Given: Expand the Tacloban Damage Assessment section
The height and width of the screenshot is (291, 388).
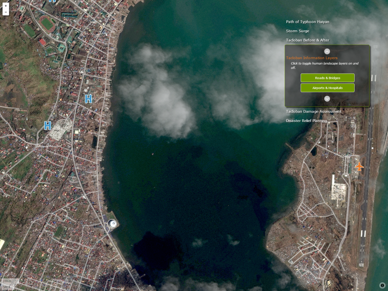Looking at the screenshot, I should [313, 111].
